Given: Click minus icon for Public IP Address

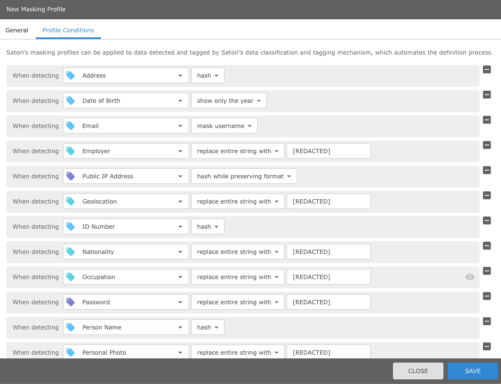Looking at the screenshot, I should [x=487, y=170].
